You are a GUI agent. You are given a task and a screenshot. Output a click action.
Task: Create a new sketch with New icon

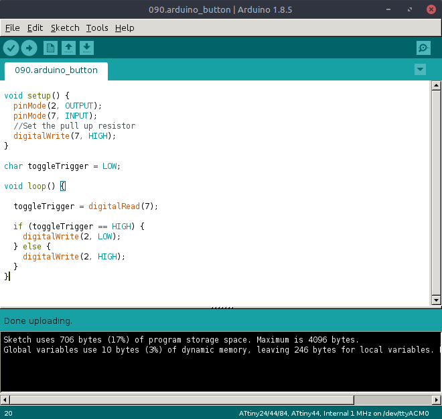51,48
